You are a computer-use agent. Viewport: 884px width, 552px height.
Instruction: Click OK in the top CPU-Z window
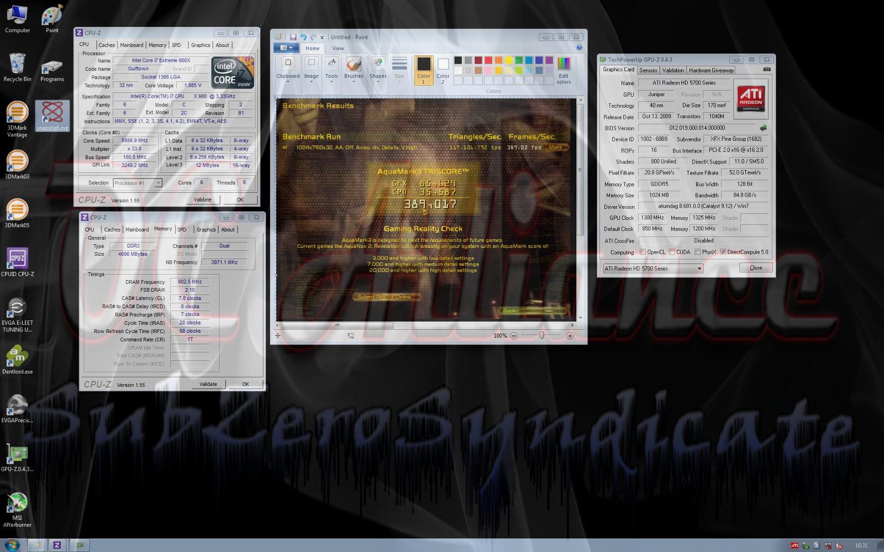[x=240, y=199]
